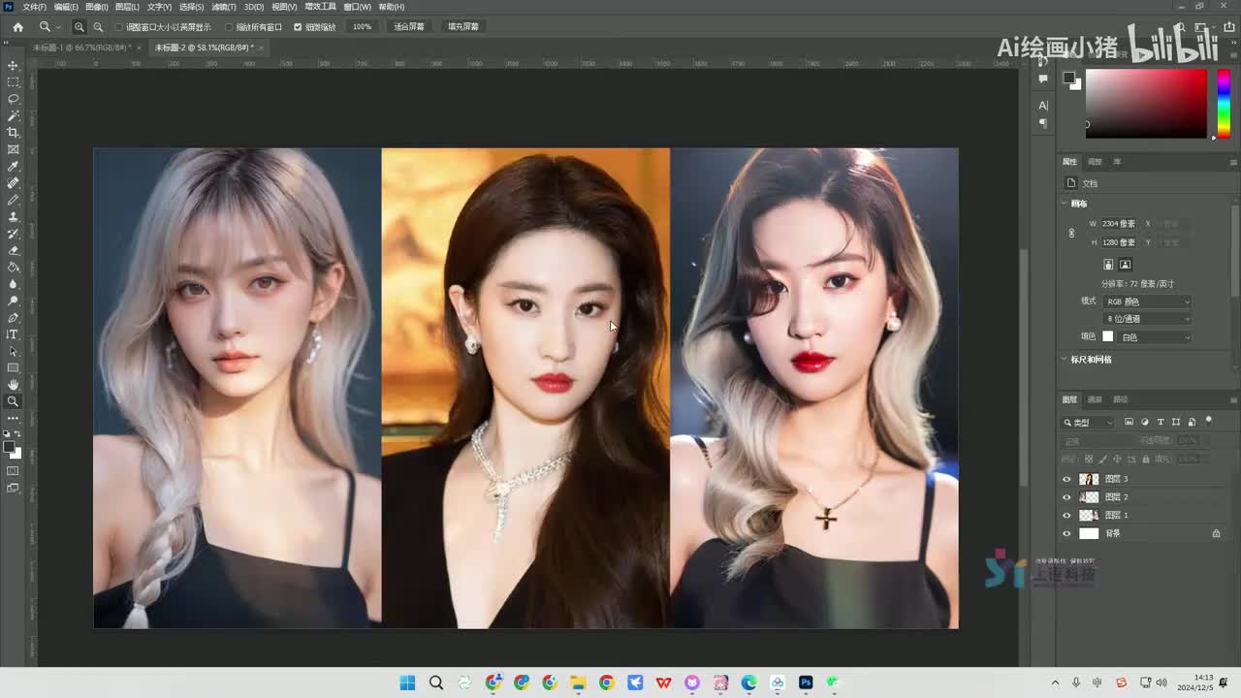
Task: Select the Move tool
Action: pos(13,65)
